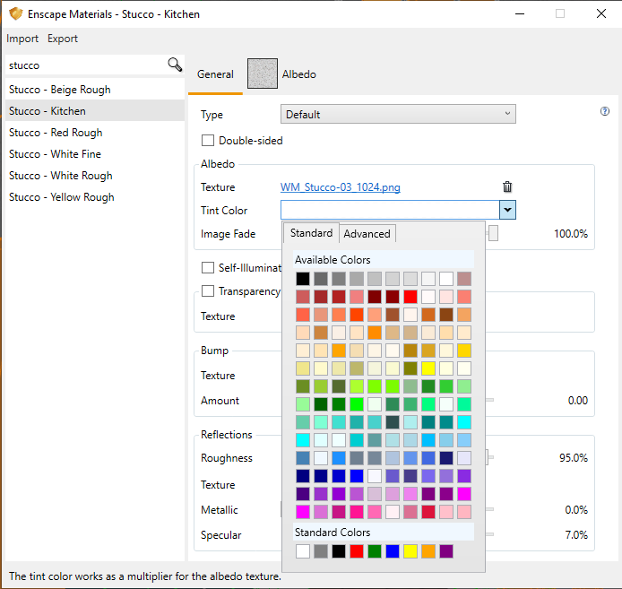Enable the Self-Illumination checkbox
This screenshot has height=589, width=622.
[x=208, y=267]
